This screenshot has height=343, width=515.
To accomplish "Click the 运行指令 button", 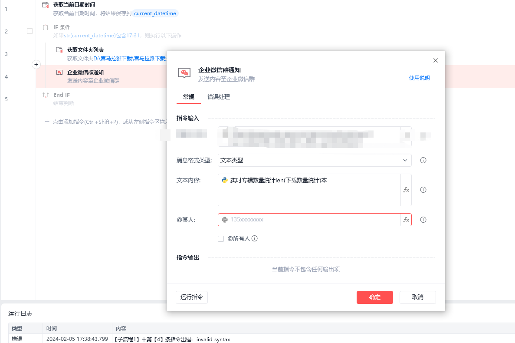I will 192,297.
